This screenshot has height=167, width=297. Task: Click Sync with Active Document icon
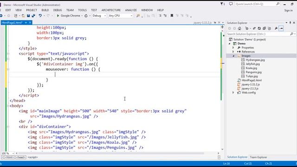coord(254,28)
